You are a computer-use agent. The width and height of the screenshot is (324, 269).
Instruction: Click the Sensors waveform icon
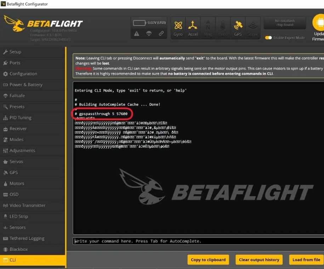(x=5, y=228)
